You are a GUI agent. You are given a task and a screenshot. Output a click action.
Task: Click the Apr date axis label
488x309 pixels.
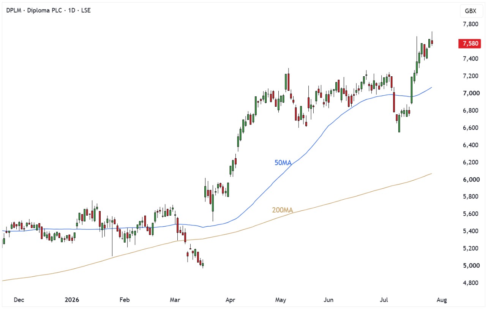click(230, 300)
